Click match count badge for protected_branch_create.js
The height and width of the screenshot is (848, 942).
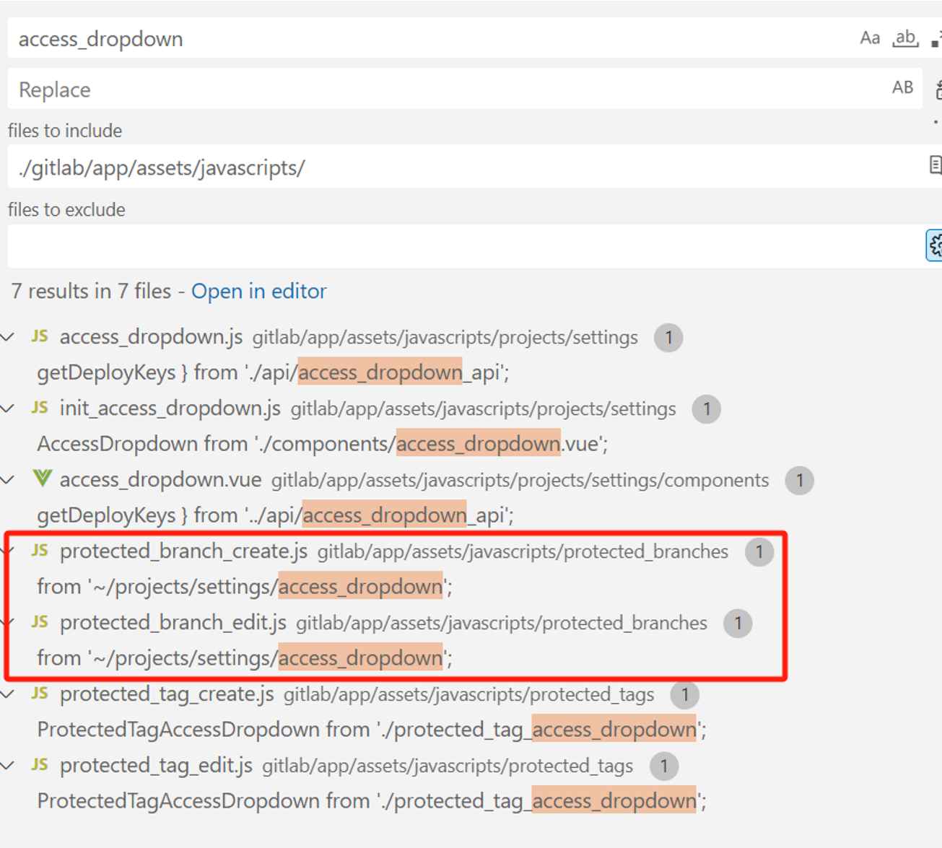coord(759,551)
